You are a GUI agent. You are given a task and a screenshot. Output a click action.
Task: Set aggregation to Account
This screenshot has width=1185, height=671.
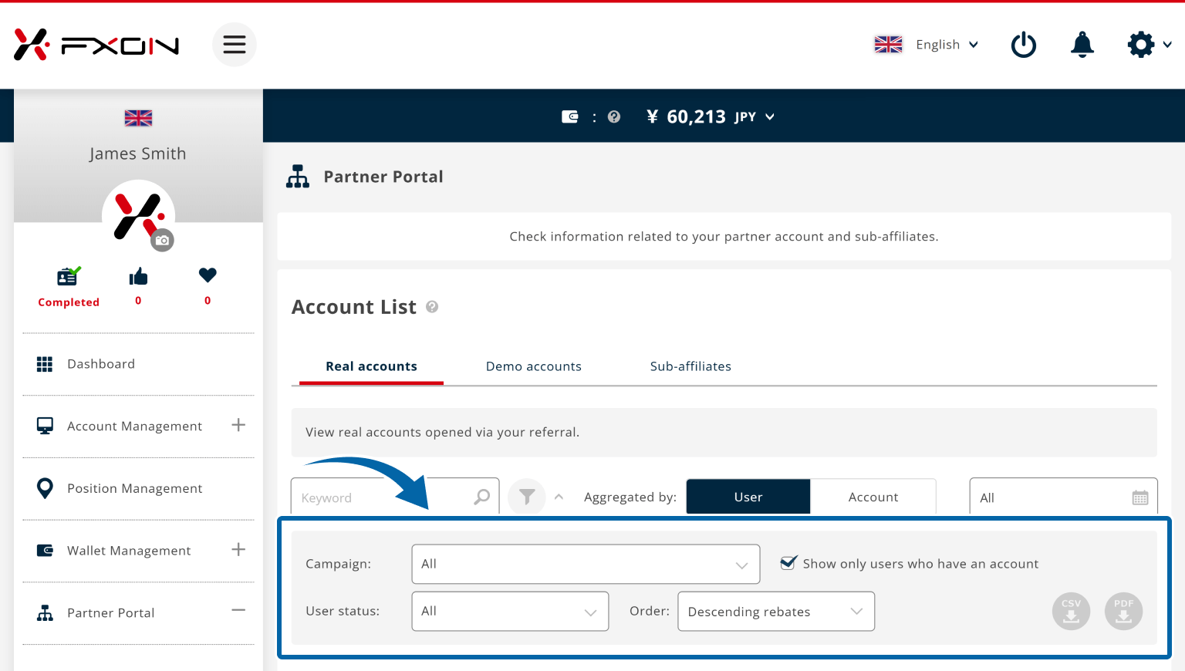pyautogui.click(x=873, y=497)
